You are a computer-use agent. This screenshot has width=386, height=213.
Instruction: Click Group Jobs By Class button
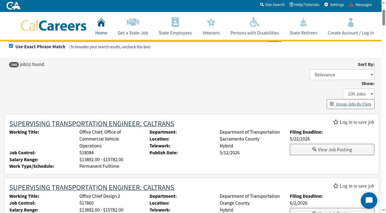click(351, 104)
